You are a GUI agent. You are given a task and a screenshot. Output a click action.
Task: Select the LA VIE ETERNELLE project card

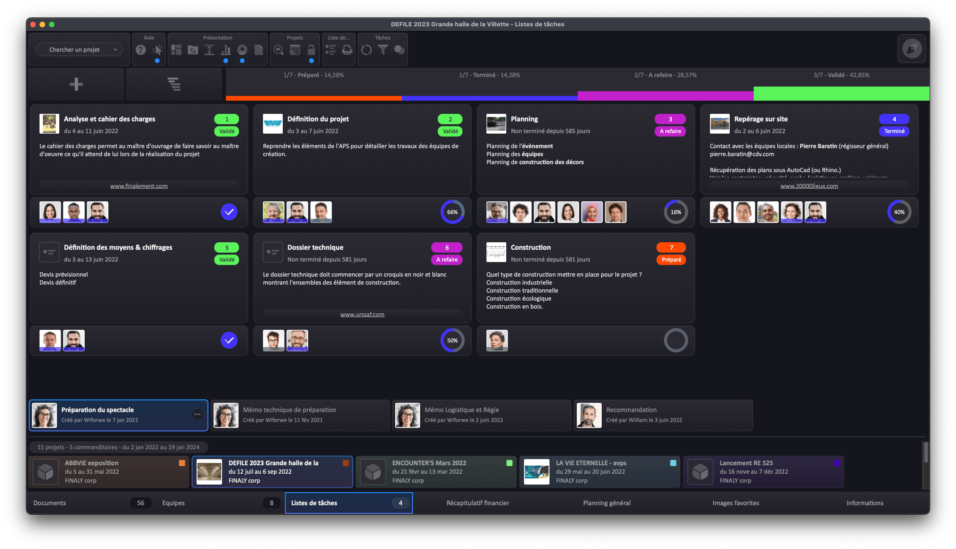point(599,471)
